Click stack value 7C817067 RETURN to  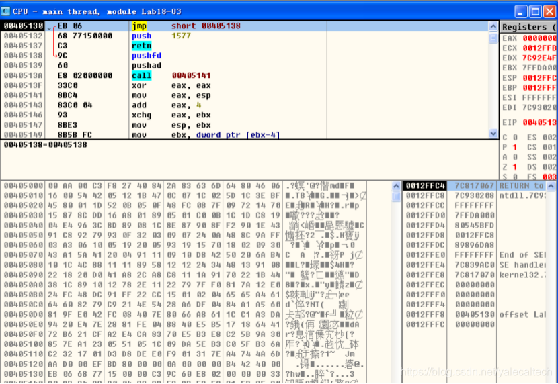coord(499,186)
